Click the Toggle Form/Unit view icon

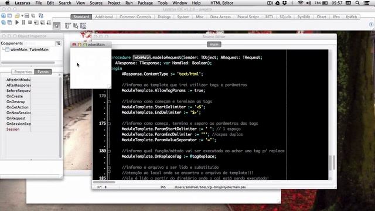[x=41, y=16]
